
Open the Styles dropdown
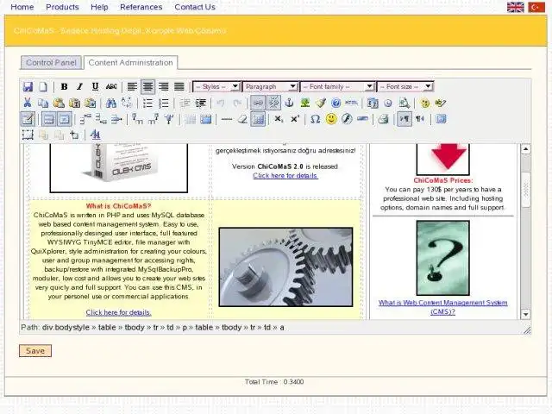pyautogui.click(x=216, y=86)
